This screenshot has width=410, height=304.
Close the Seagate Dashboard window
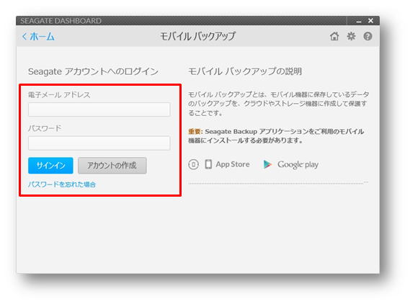(370, 21)
